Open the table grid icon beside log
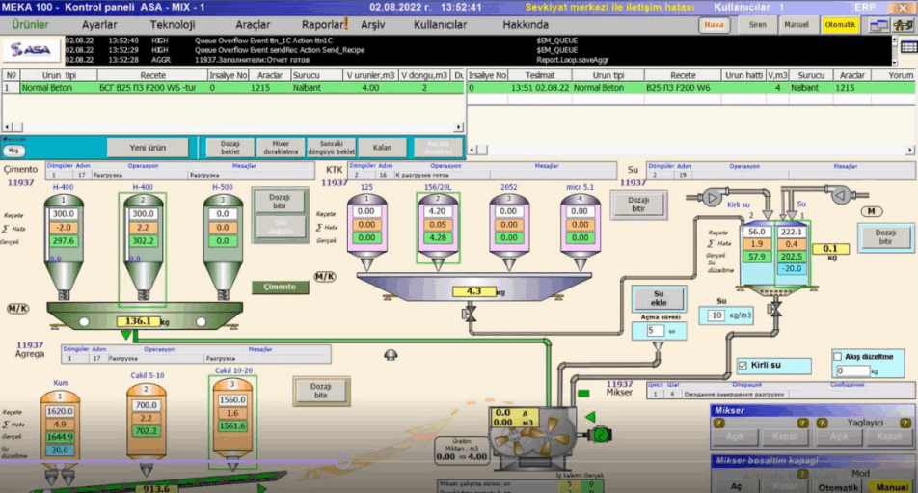The image size is (918, 493). 907,45
